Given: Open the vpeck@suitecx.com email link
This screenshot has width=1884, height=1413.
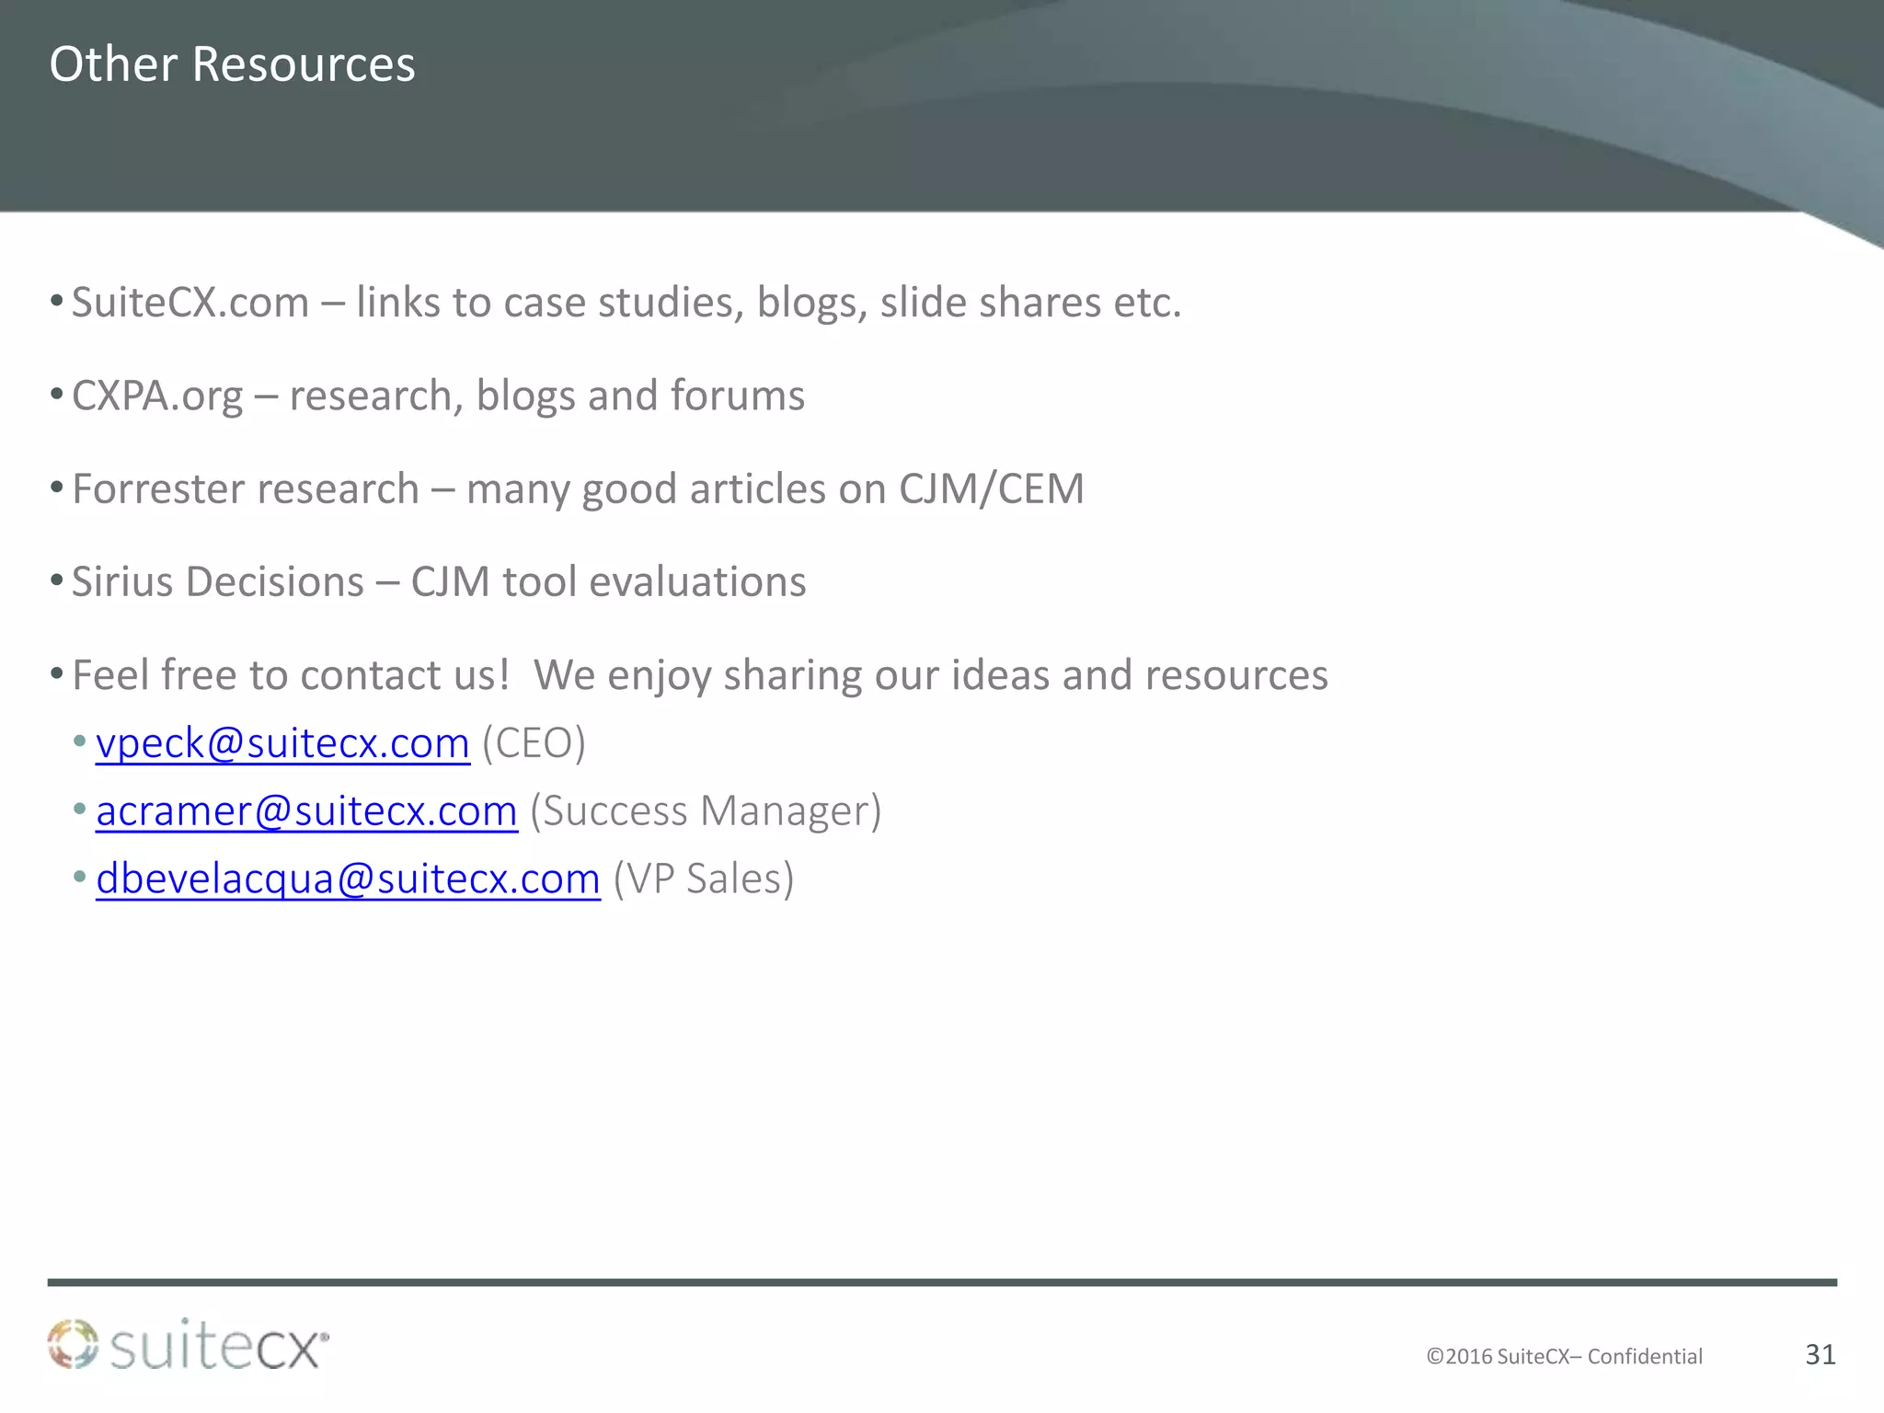Looking at the screenshot, I should 282,743.
